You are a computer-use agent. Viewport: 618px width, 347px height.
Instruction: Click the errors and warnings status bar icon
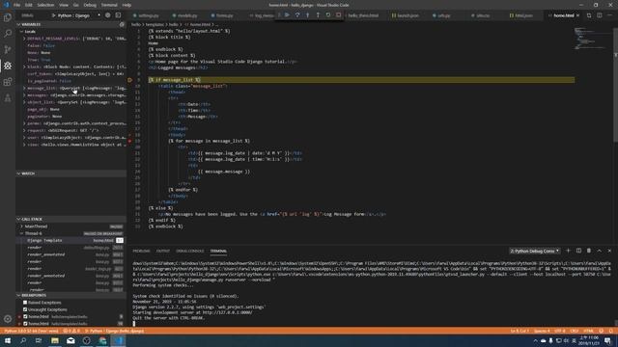(71, 331)
